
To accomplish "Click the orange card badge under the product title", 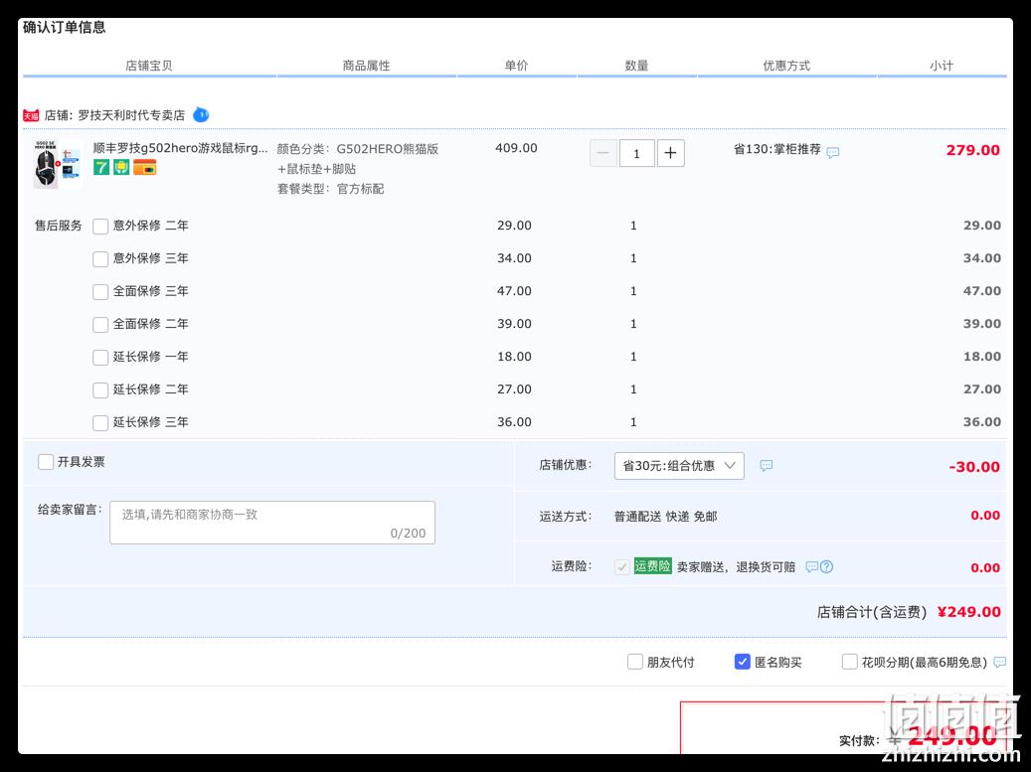I will [x=144, y=168].
